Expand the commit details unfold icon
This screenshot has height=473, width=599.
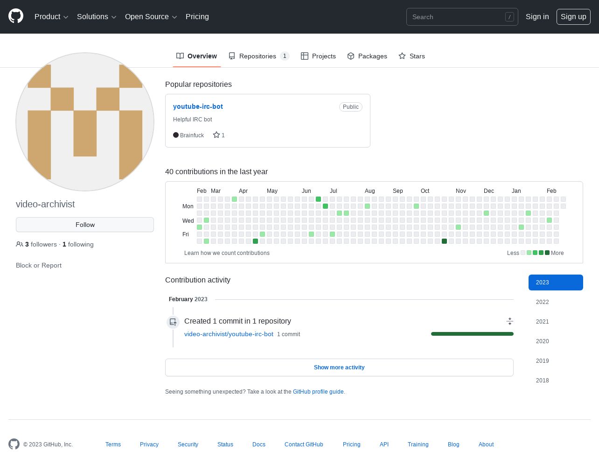click(x=510, y=321)
